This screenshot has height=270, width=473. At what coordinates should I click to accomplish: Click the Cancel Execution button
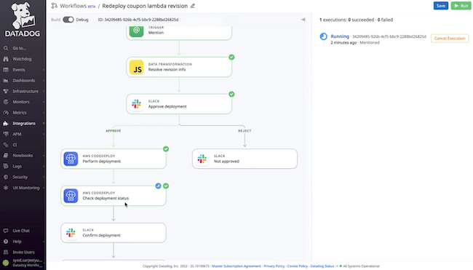[450, 39]
